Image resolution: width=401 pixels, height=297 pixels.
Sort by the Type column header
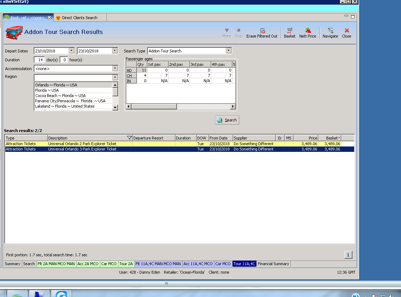(26, 138)
